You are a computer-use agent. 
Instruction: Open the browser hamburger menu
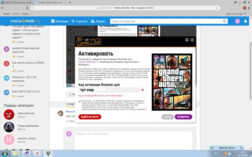coord(235,3)
